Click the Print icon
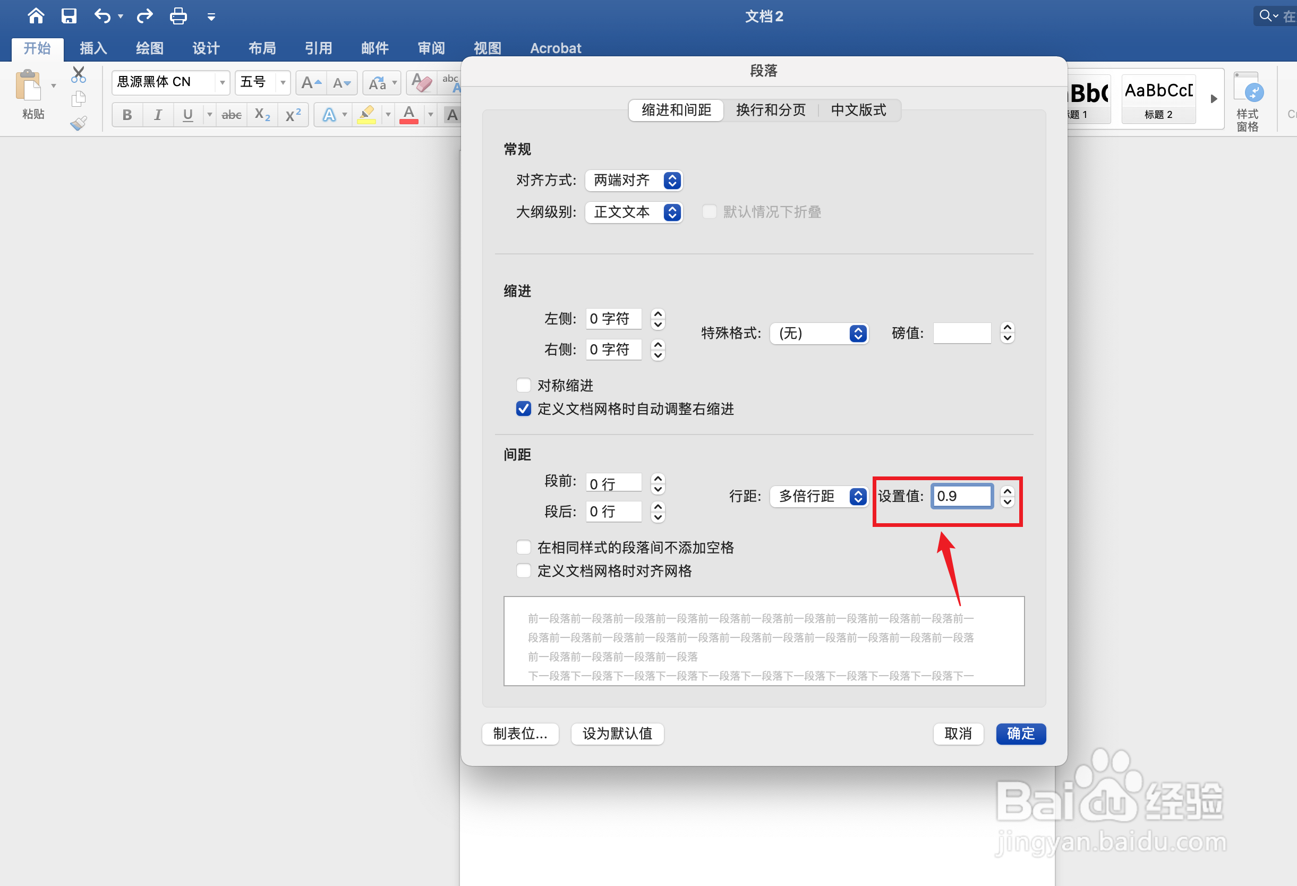The image size is (1297, 886). [x=178, y=15]
